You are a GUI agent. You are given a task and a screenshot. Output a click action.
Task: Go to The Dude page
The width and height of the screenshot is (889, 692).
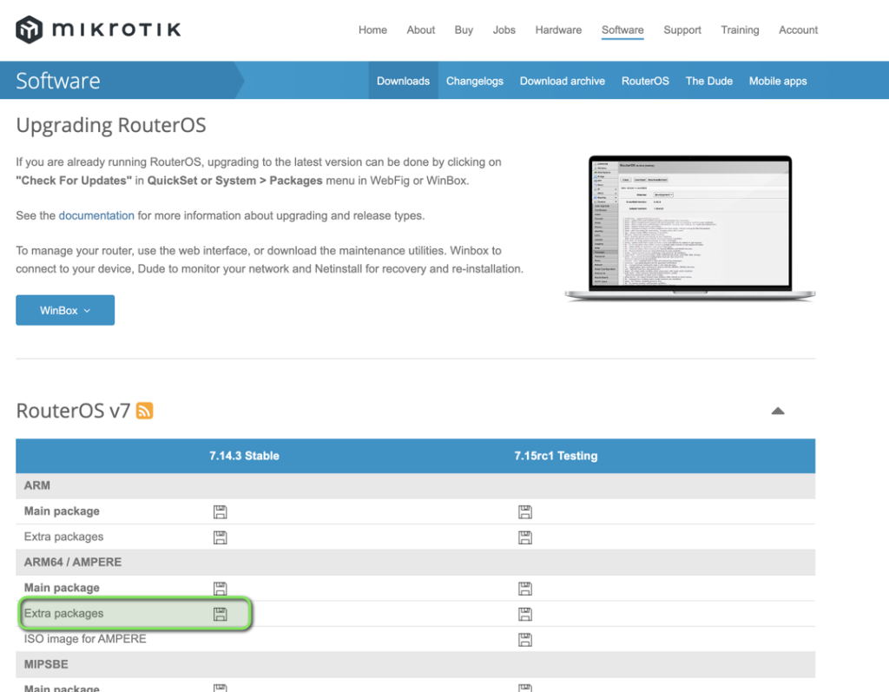coord(708,80)
